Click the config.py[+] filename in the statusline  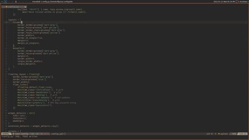tap(58, 134)
